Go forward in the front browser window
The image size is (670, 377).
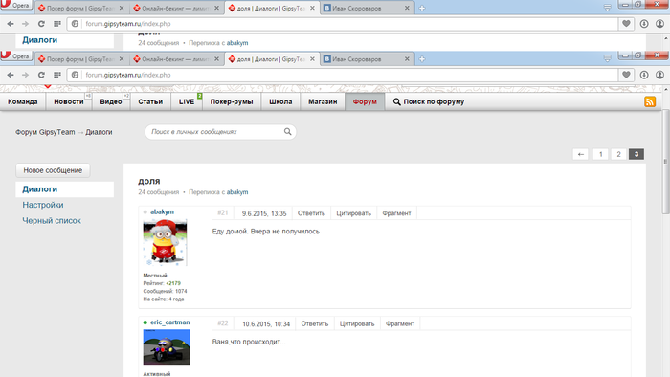pos(26,75)
